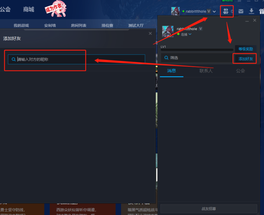Screen dimensions: 264x215
Task: Select the 消息 tab
Action: (172, 70)
